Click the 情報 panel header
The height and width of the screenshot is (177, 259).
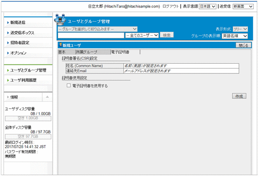(x=23, y=97)
